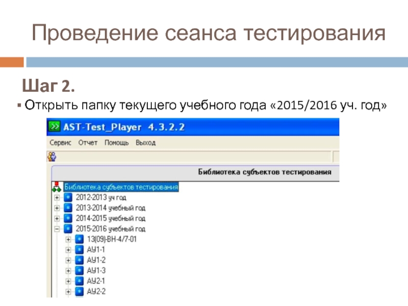This screenshot has width=408, height=306.
Task: Select the 2015-2016 учебный год label
Action: (111, 228)
